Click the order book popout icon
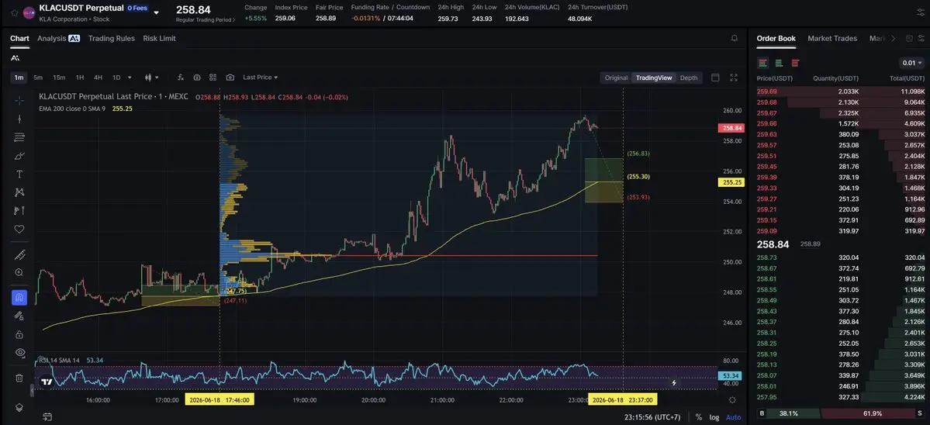930x425 pixels. [909, 39]
